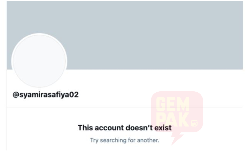This screenshot has width=247, height=154.
Task: Click the PAK letters in the watermark
Action: pyautogui.click(x=173, y=119)
